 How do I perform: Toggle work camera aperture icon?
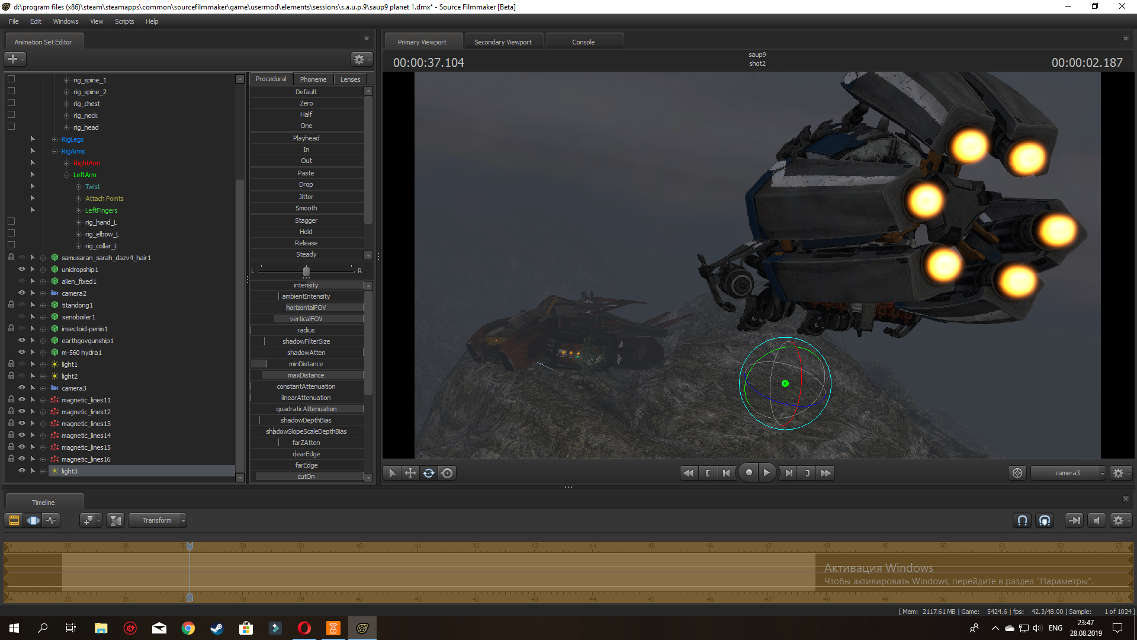click(x=1017, y=473)
